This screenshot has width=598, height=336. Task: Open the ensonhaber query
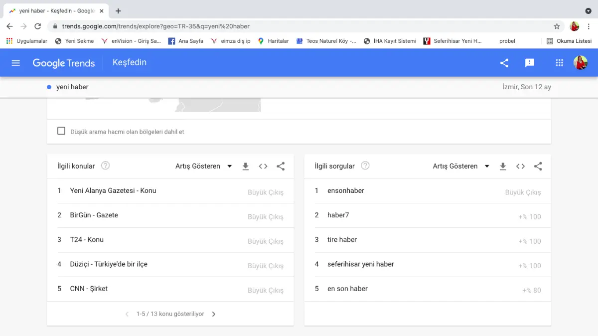tap(346, 190)
